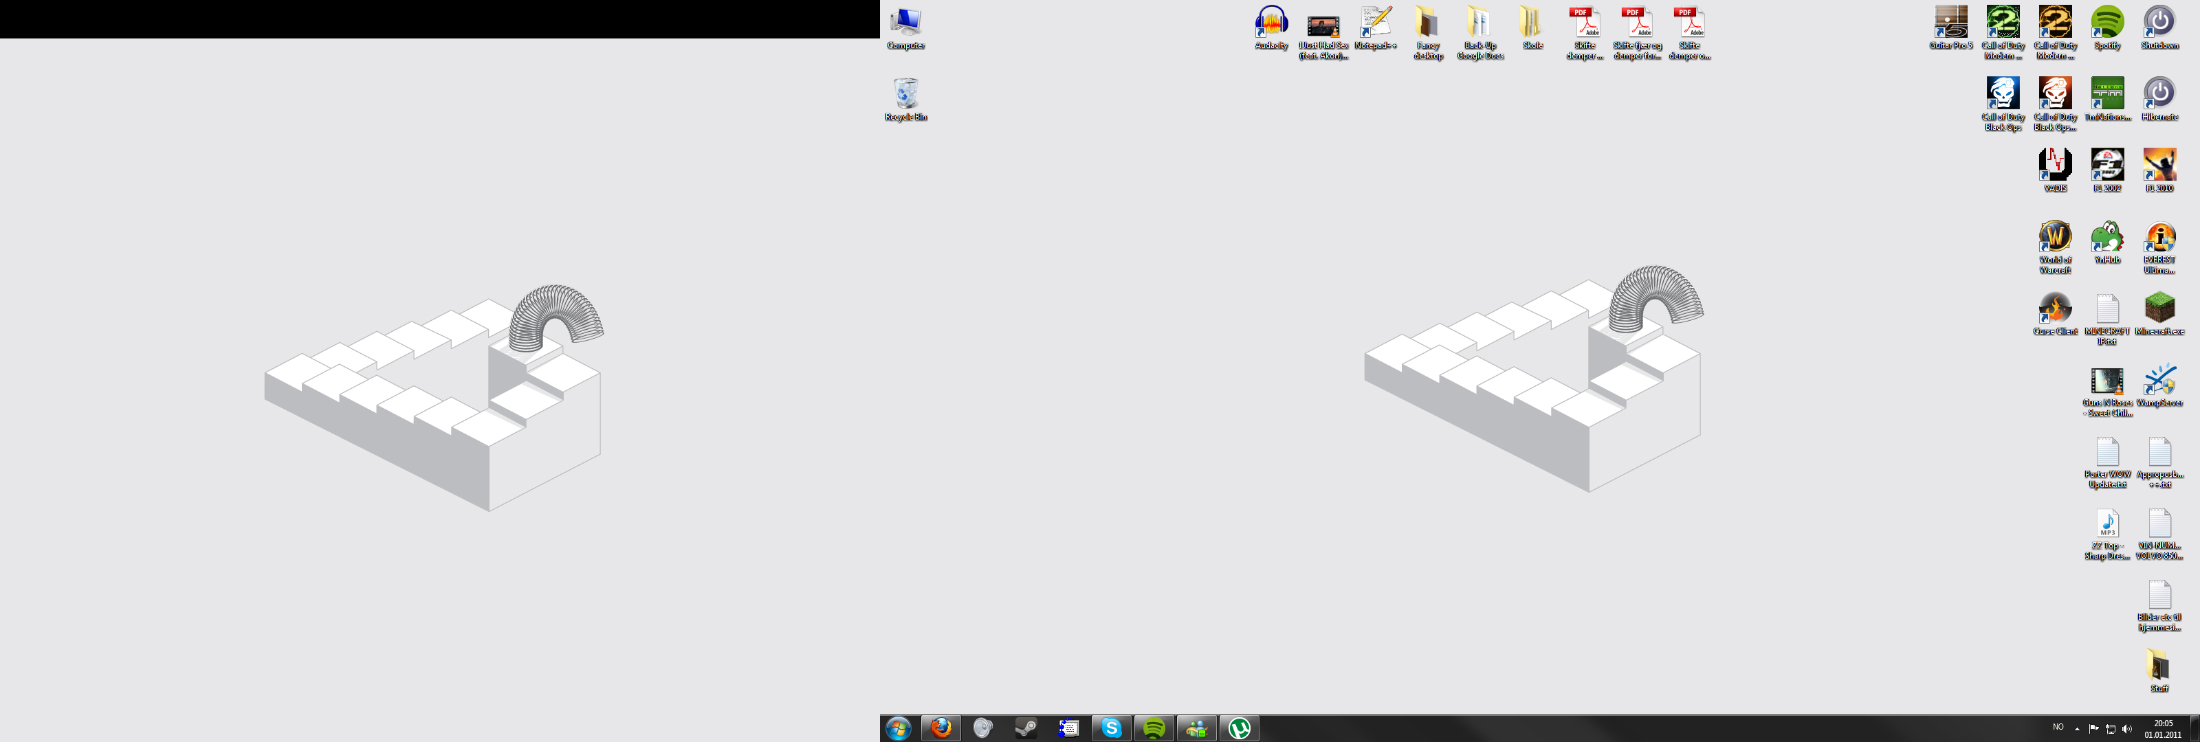
Task: Select the ZZ Top MP3 file
Action: click(x=2107, y=534)
